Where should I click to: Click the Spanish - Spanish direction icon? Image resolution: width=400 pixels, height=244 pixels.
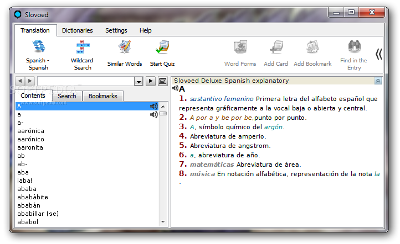click(38, 47)
